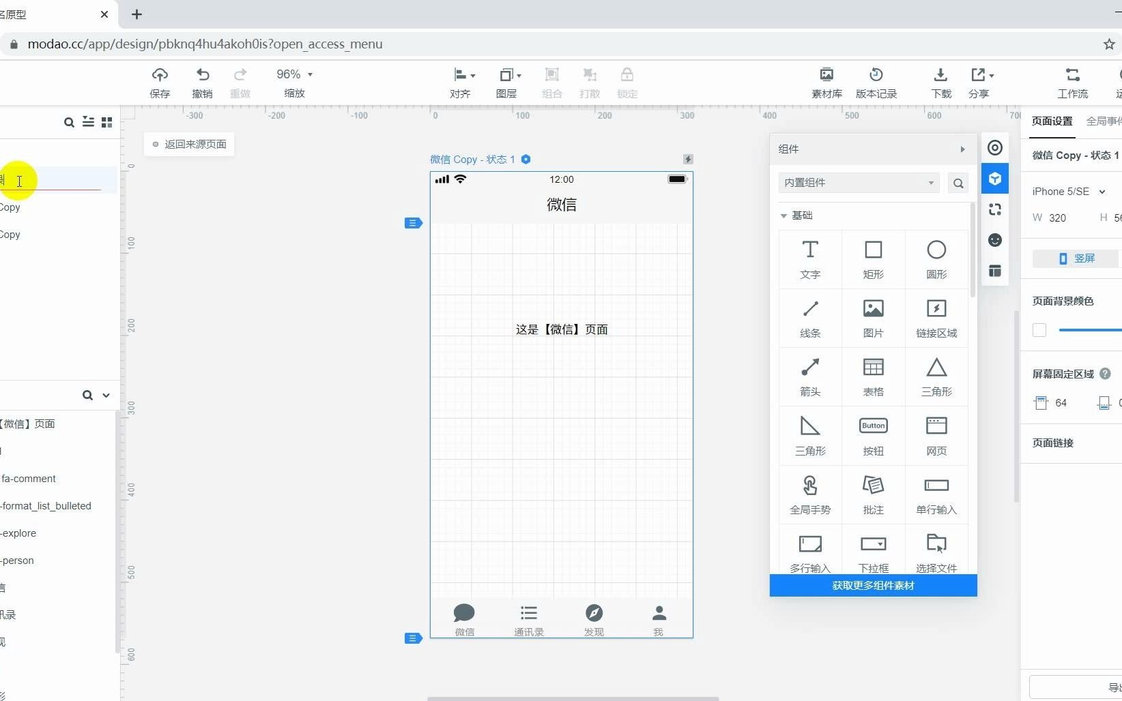Adjust the background color opacity slider
Image resolution: width=1122 pixels, height=701 pixels.
click(1090, 330)
